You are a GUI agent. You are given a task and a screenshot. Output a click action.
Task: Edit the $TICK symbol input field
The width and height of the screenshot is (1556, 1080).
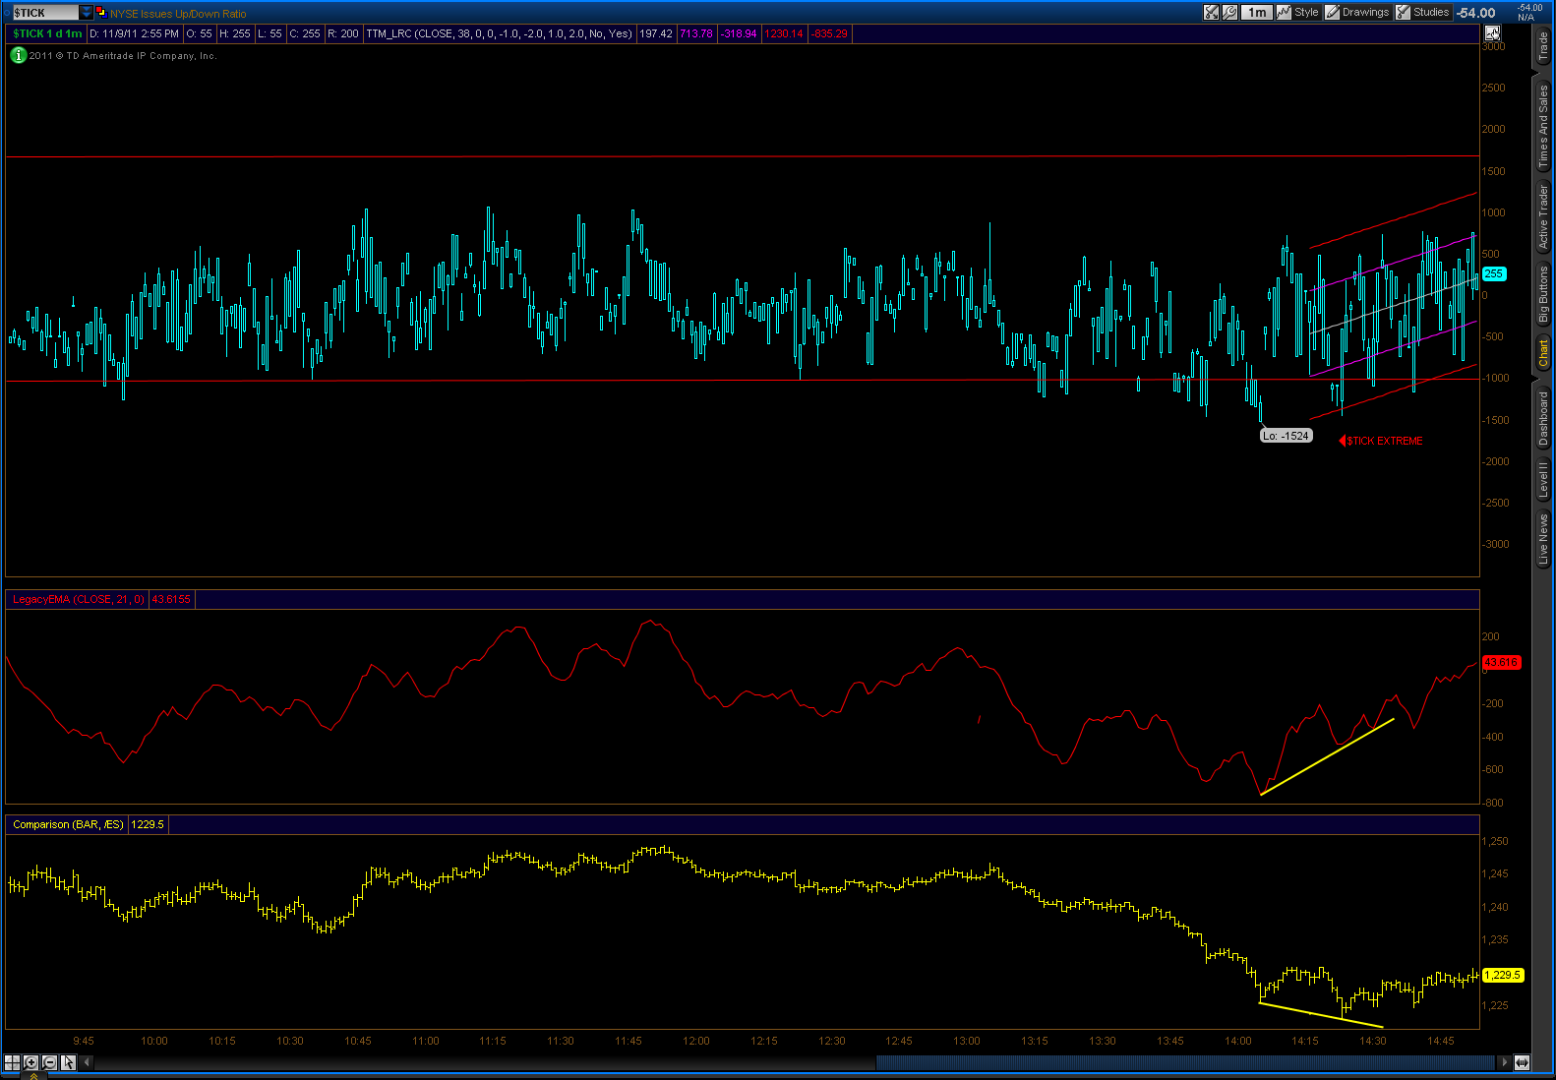tap(45, 13)
